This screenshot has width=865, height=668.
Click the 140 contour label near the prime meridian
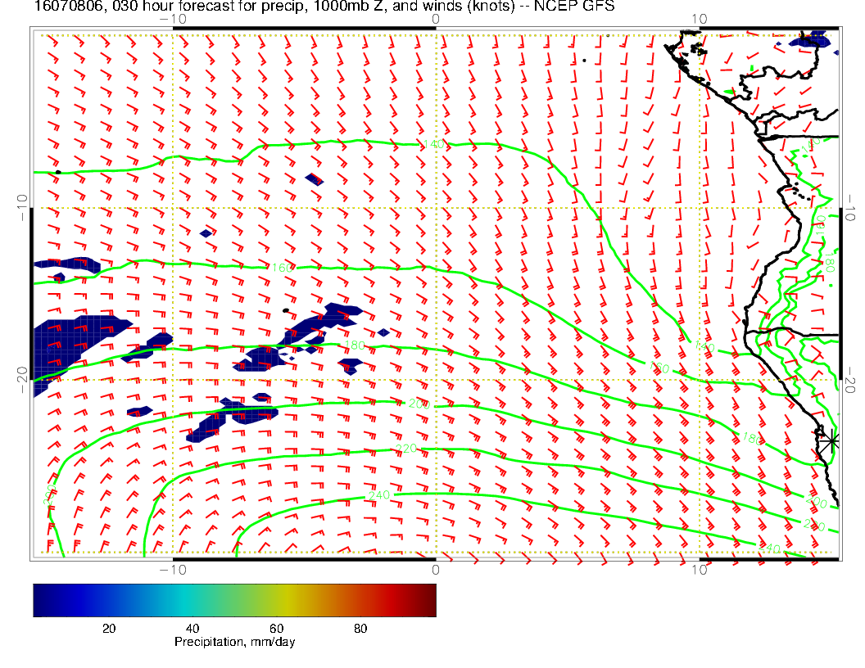click(432, 145)
